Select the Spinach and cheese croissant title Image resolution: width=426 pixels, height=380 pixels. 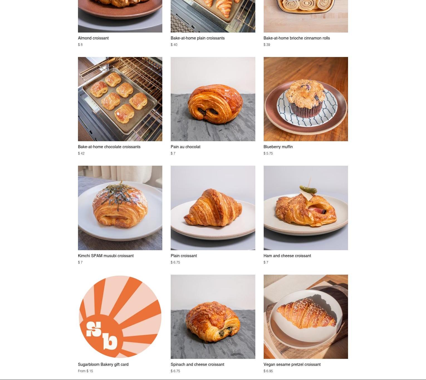point(197,364)
